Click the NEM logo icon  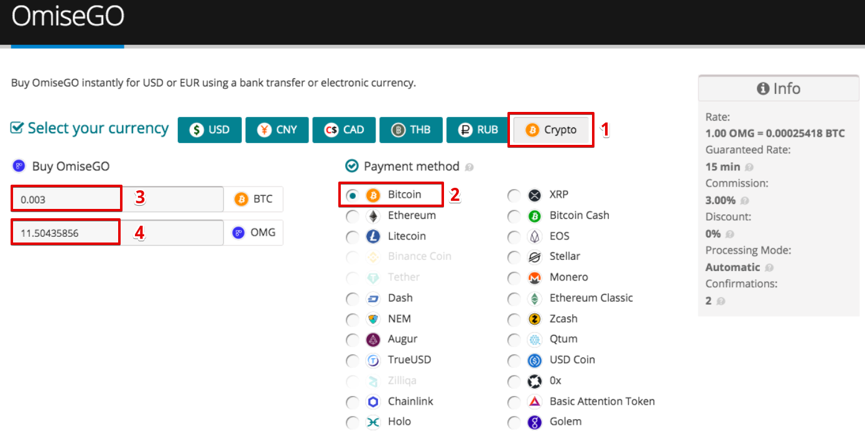(373, 320)
